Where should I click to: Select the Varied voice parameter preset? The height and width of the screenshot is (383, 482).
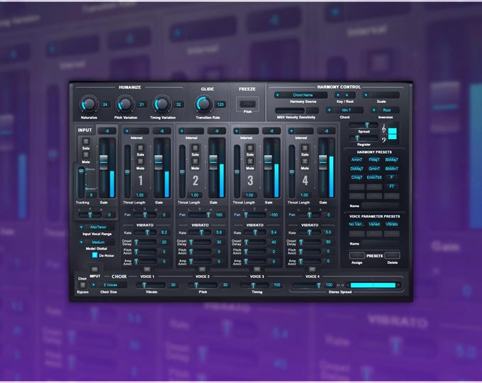[374, 224]
